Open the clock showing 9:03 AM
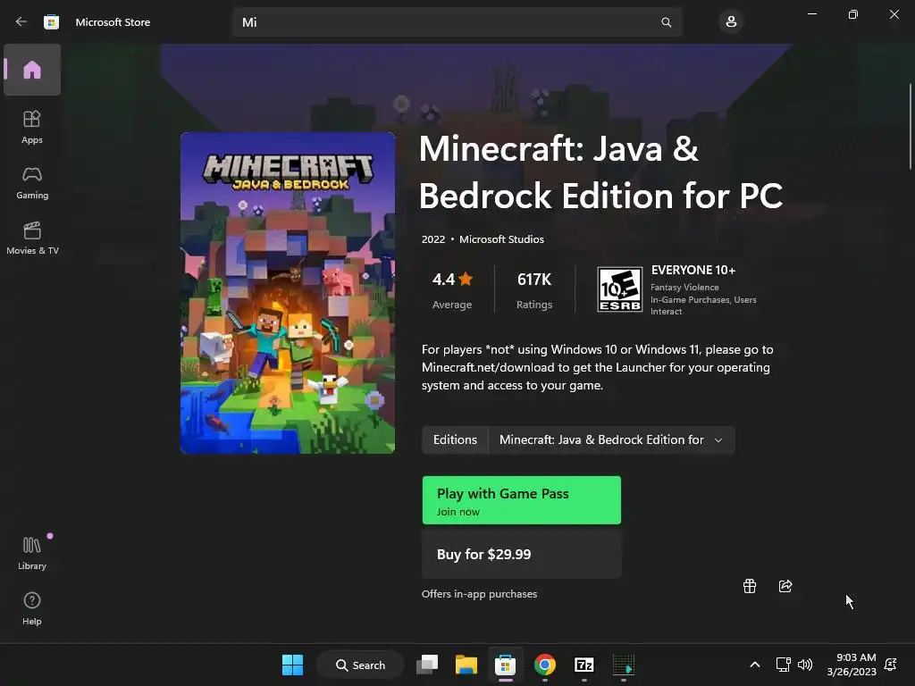The image size is (915, 686). coord(852,665)
